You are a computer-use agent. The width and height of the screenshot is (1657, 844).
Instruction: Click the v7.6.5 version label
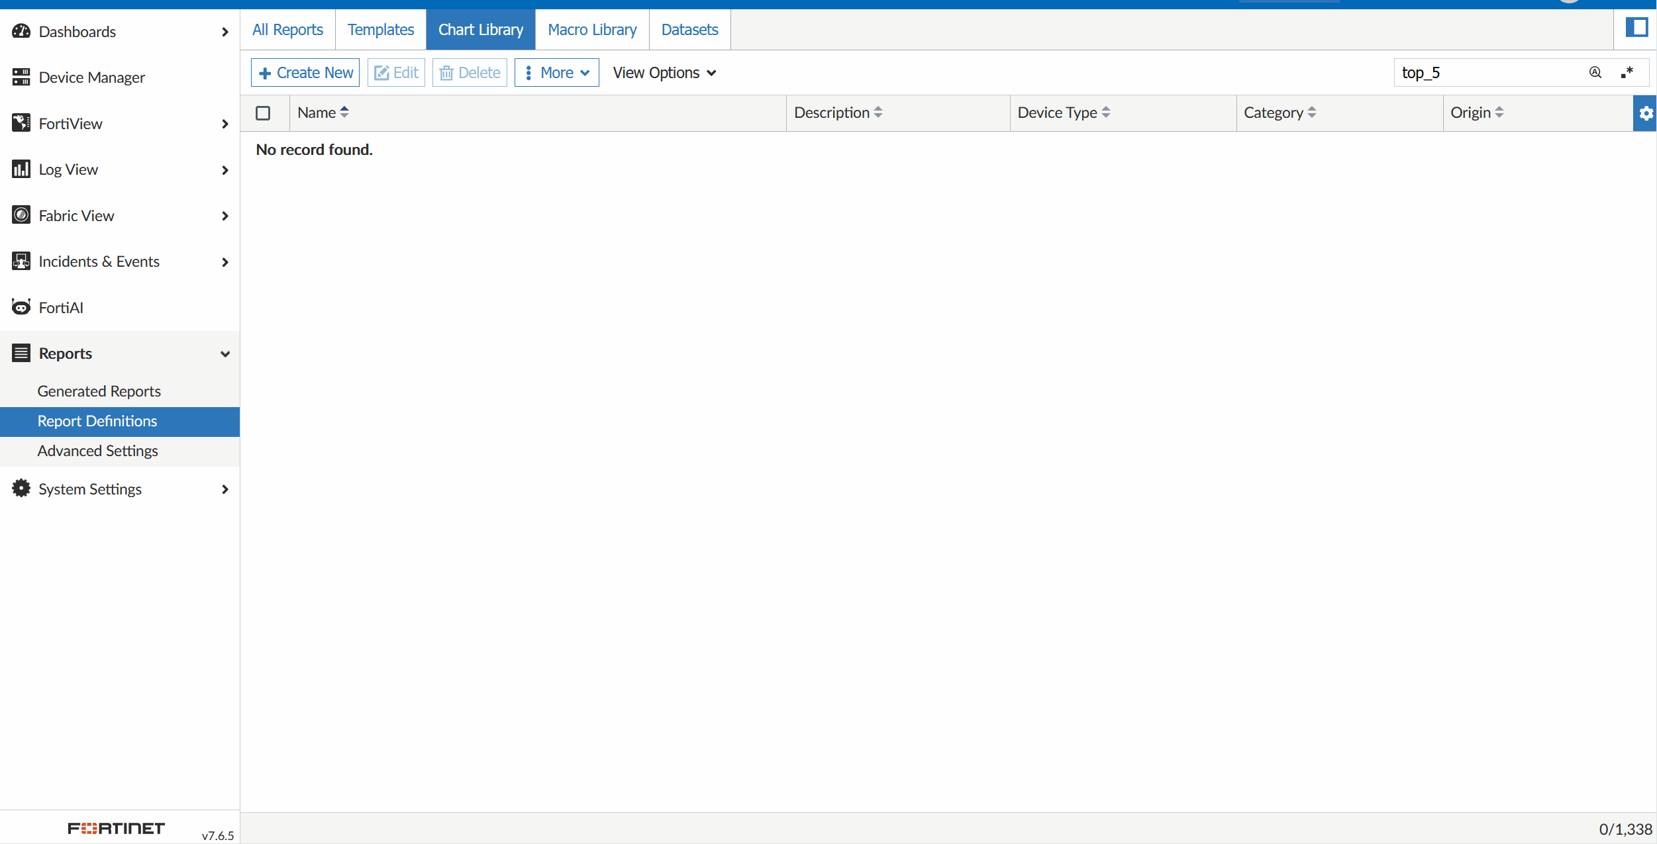pos(218,835)
